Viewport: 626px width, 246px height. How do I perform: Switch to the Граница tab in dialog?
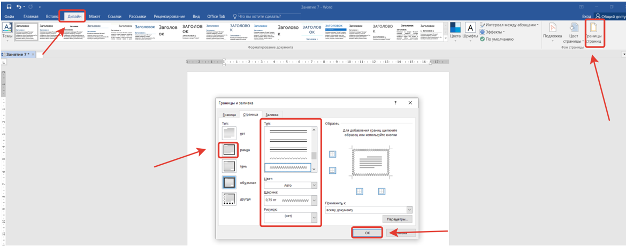230,114
